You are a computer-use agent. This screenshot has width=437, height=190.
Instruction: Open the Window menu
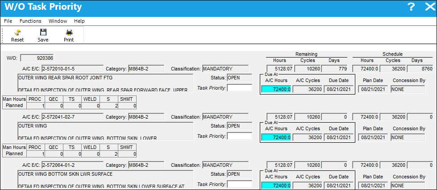[58, 21]
